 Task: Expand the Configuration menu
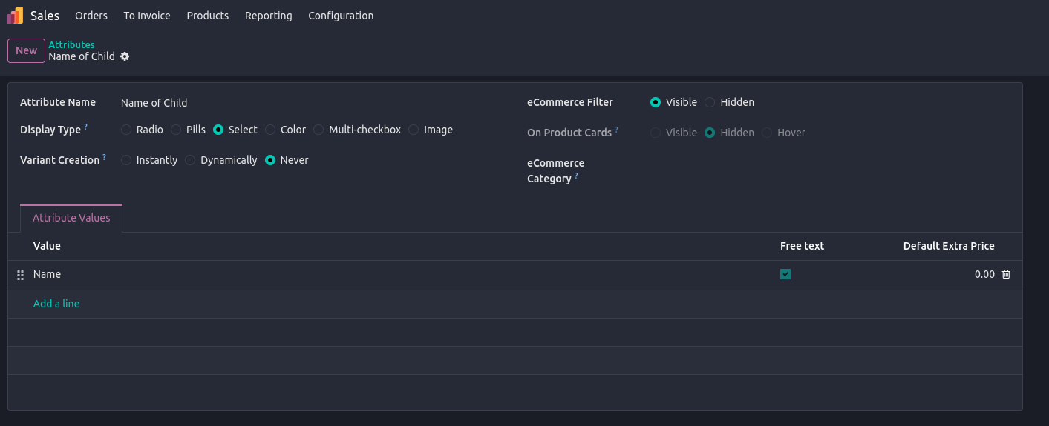(341, 16)
